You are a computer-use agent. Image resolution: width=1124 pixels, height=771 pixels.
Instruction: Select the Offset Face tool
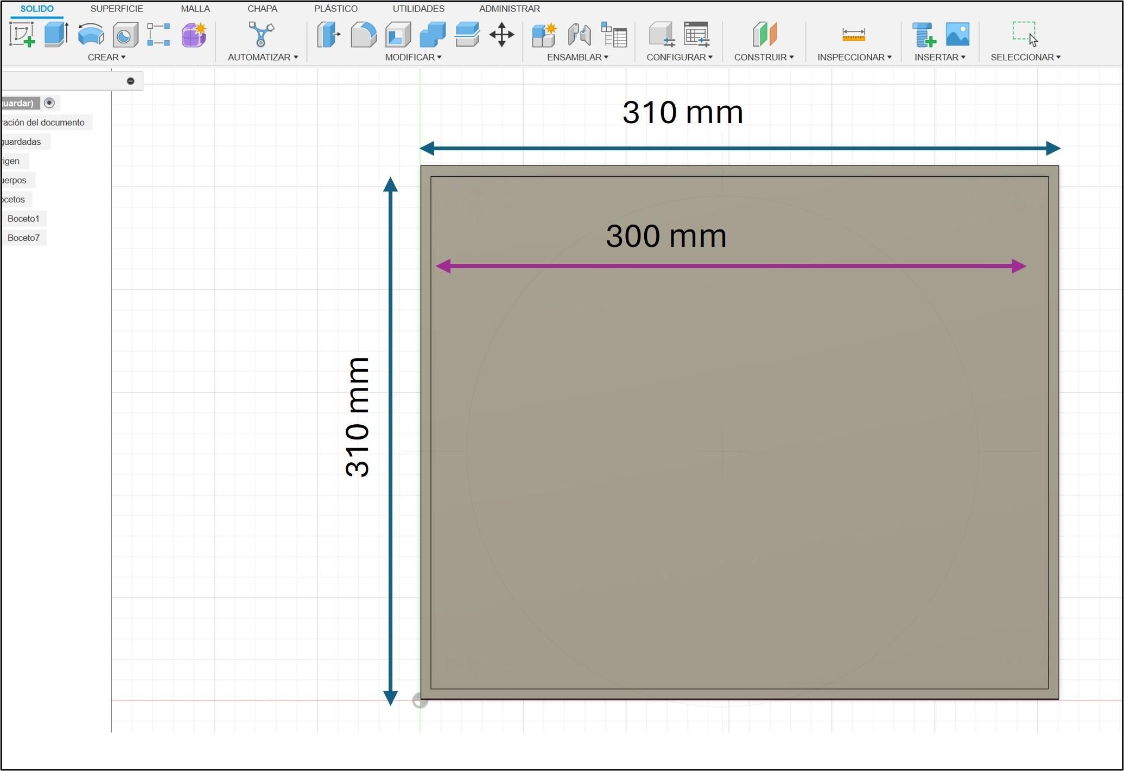coord(467,34)
